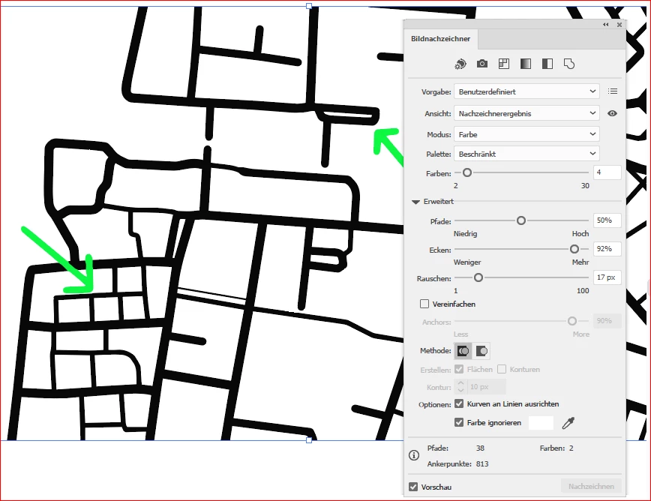Click the bottom center selection handle
The image size is (651, 501).
(309, 440)
